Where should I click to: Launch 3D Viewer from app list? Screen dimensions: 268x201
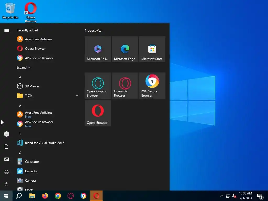pyautogui.click(x=48, y=86)
